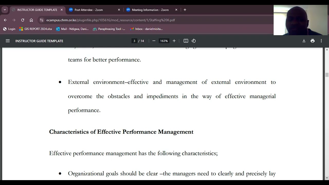The image size is (329, 185).
Task: Click 'Characteristics of Effective Performance Management' heading
Action: (x=121, y=132)
